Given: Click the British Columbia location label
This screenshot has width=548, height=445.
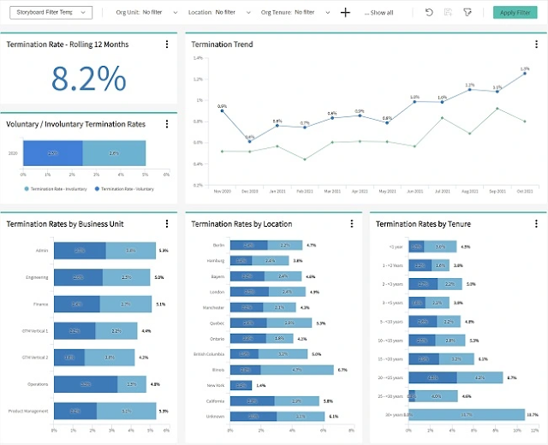Looking at the screenshot, I should [x=209, y=354].
